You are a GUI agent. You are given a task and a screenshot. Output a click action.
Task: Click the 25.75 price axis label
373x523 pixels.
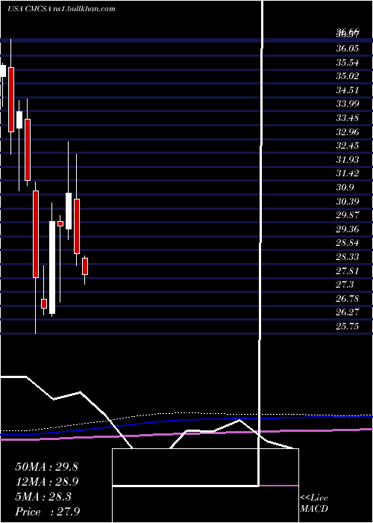[x=348, y=327]
